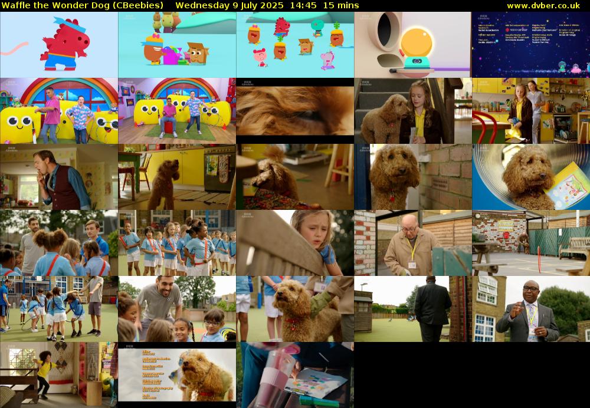Open thumbnail of girl and woman in kitchen
Image resolution: width=590 pixels, height=408 pixels.
[531, 111]
